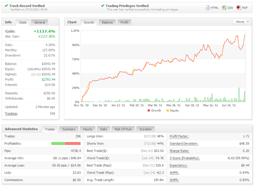Select Abs. Gain value +1117.38%
The width and height of the screenshot is (254, 186).
[x=47, y=36]
